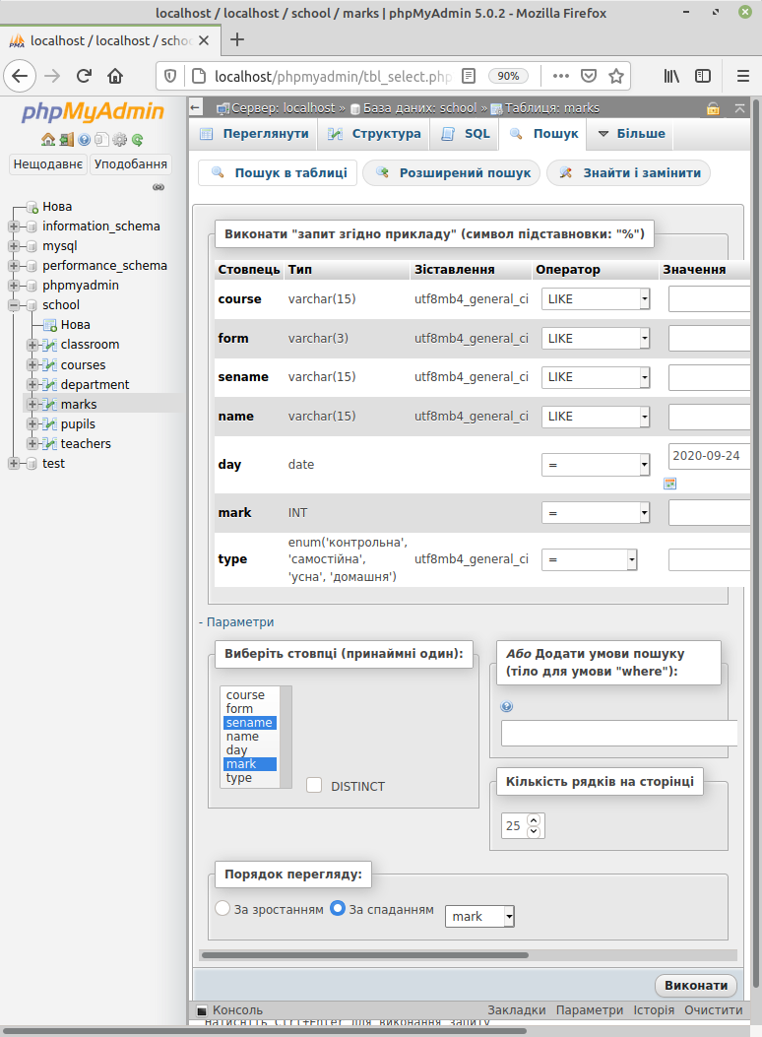Open phpMyAdmin documentation help icon
Image resolution: width=762 pixels, height=1037 pixels.
85,140
